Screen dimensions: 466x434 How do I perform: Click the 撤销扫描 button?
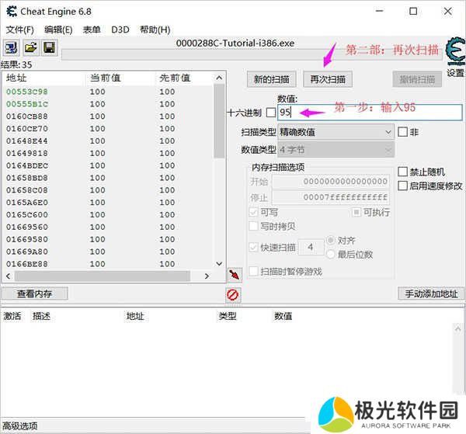(417, 79)
